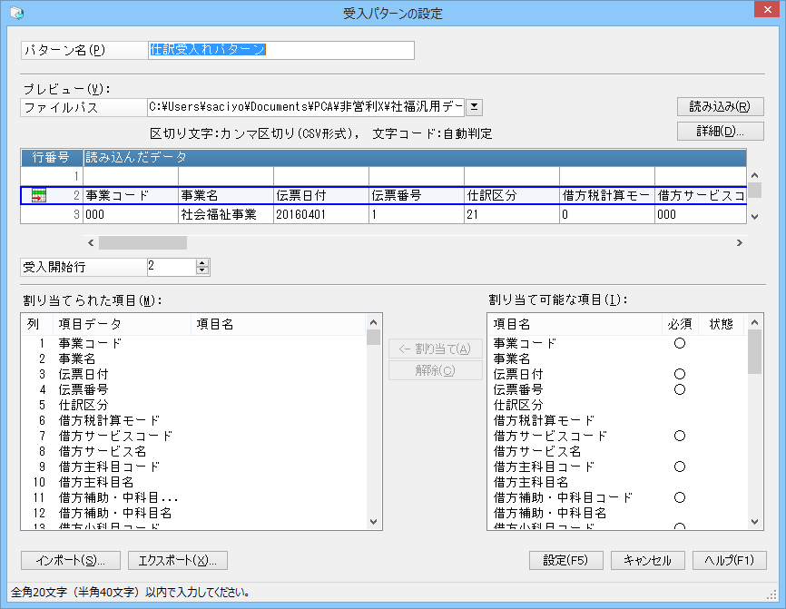Click the right arrow of preview horizontal scrollbar
786x609 pixels.
click(740, 243)
